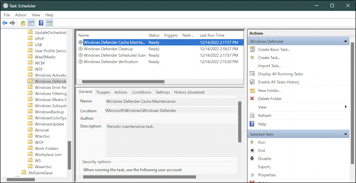The height and width of the screenshot is (183, 356).
Task: Click Delete Folder action text
Action: pyautogui.click(x=270, y=99)
